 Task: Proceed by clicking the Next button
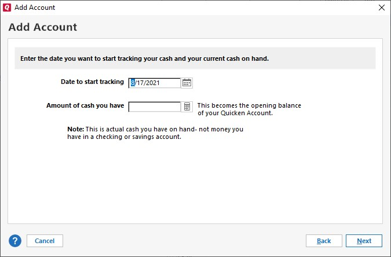(364, 241)
